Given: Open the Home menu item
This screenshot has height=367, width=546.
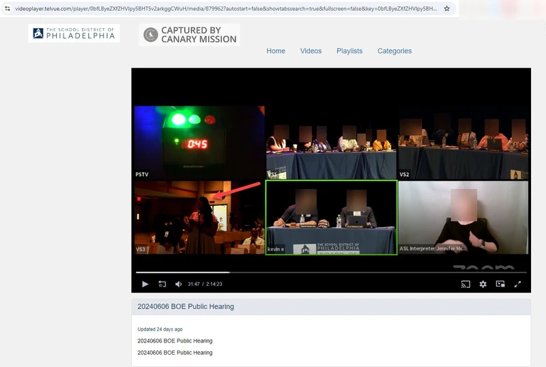Looking at the screenshot, I should (x=276, y=51).
